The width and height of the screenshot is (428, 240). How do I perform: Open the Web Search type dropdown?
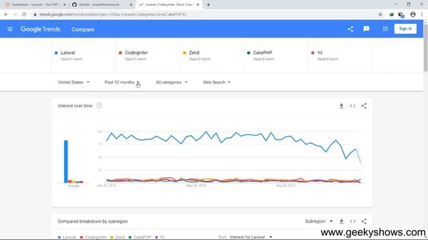pos(217,82)
